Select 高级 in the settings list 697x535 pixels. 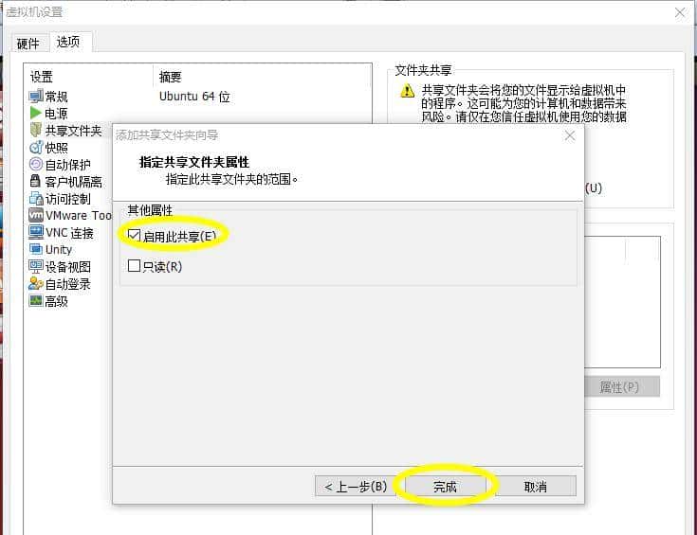(x=57, y=301)
